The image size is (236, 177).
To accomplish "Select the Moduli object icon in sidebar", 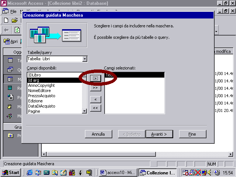I will 10,116.
